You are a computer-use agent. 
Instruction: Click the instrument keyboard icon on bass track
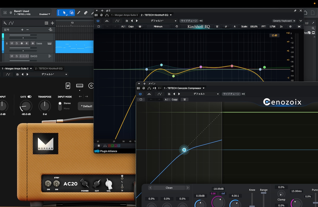point(50,43)
